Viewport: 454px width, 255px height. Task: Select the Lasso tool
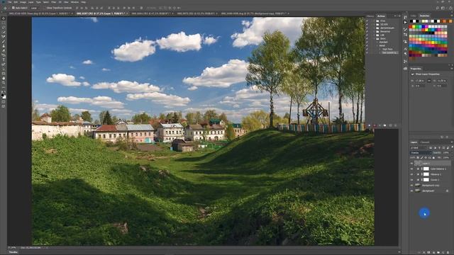tap(3, 28)
